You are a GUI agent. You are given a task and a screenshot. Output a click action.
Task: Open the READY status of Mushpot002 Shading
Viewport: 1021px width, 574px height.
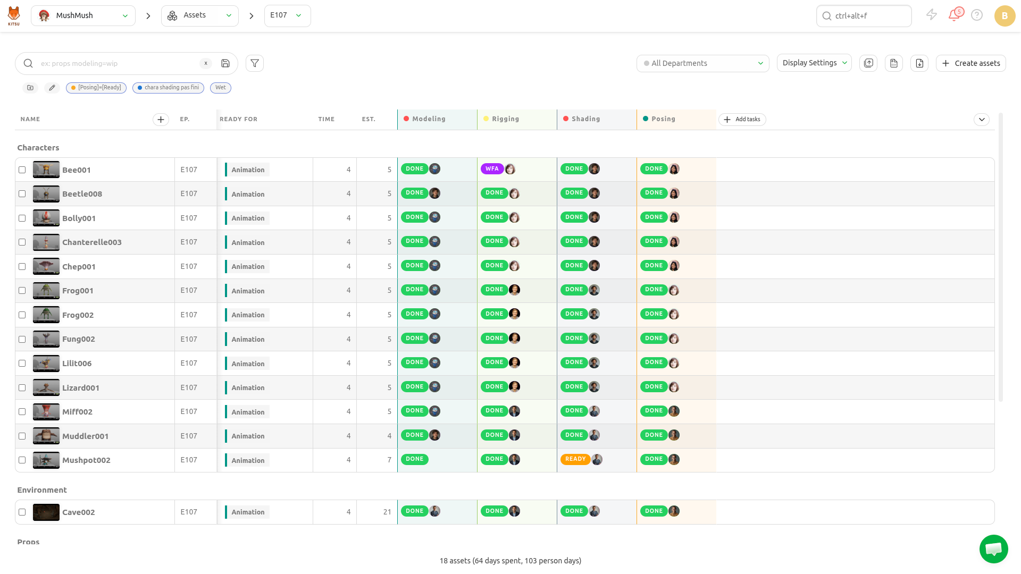(575, 459)
